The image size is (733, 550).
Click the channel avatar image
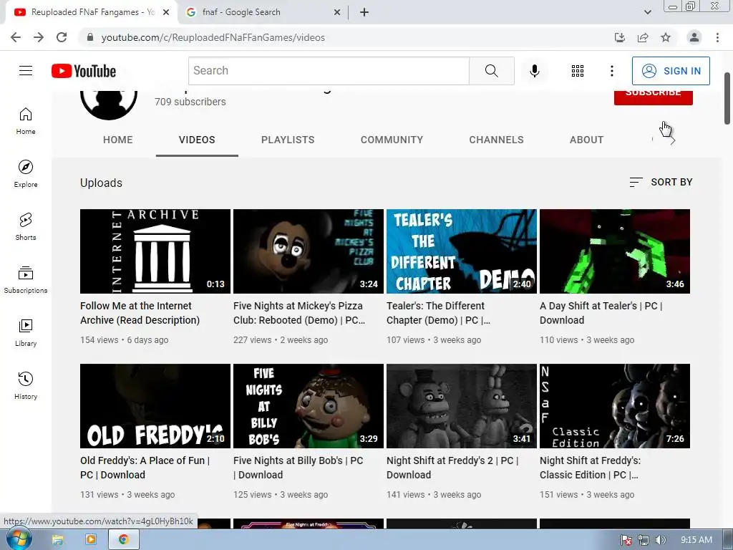point(109,105)
